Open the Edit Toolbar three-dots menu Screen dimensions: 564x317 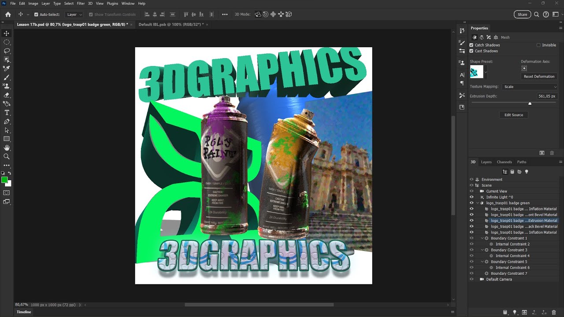coord(7,166)
